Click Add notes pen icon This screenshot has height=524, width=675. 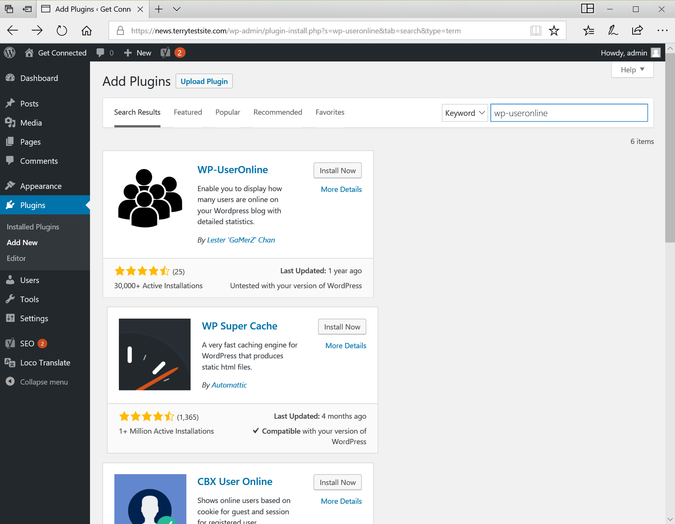click(613, 30)
